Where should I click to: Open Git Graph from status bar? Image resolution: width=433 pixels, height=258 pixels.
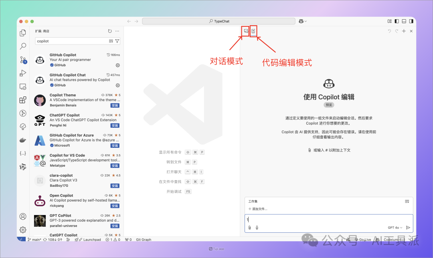pyautogui.click(x=144, y=240)
